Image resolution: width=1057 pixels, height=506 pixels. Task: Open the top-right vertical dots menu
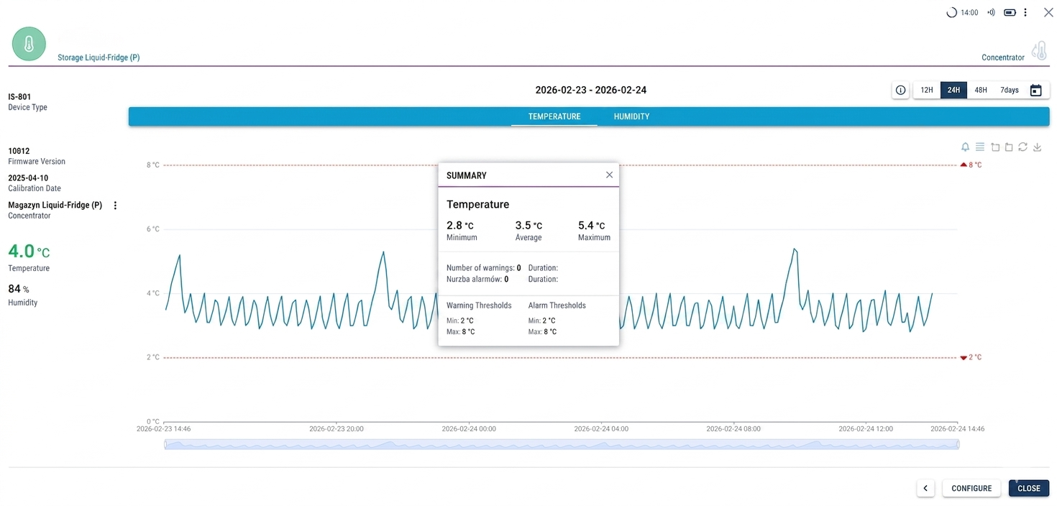tap(1025, 12)
